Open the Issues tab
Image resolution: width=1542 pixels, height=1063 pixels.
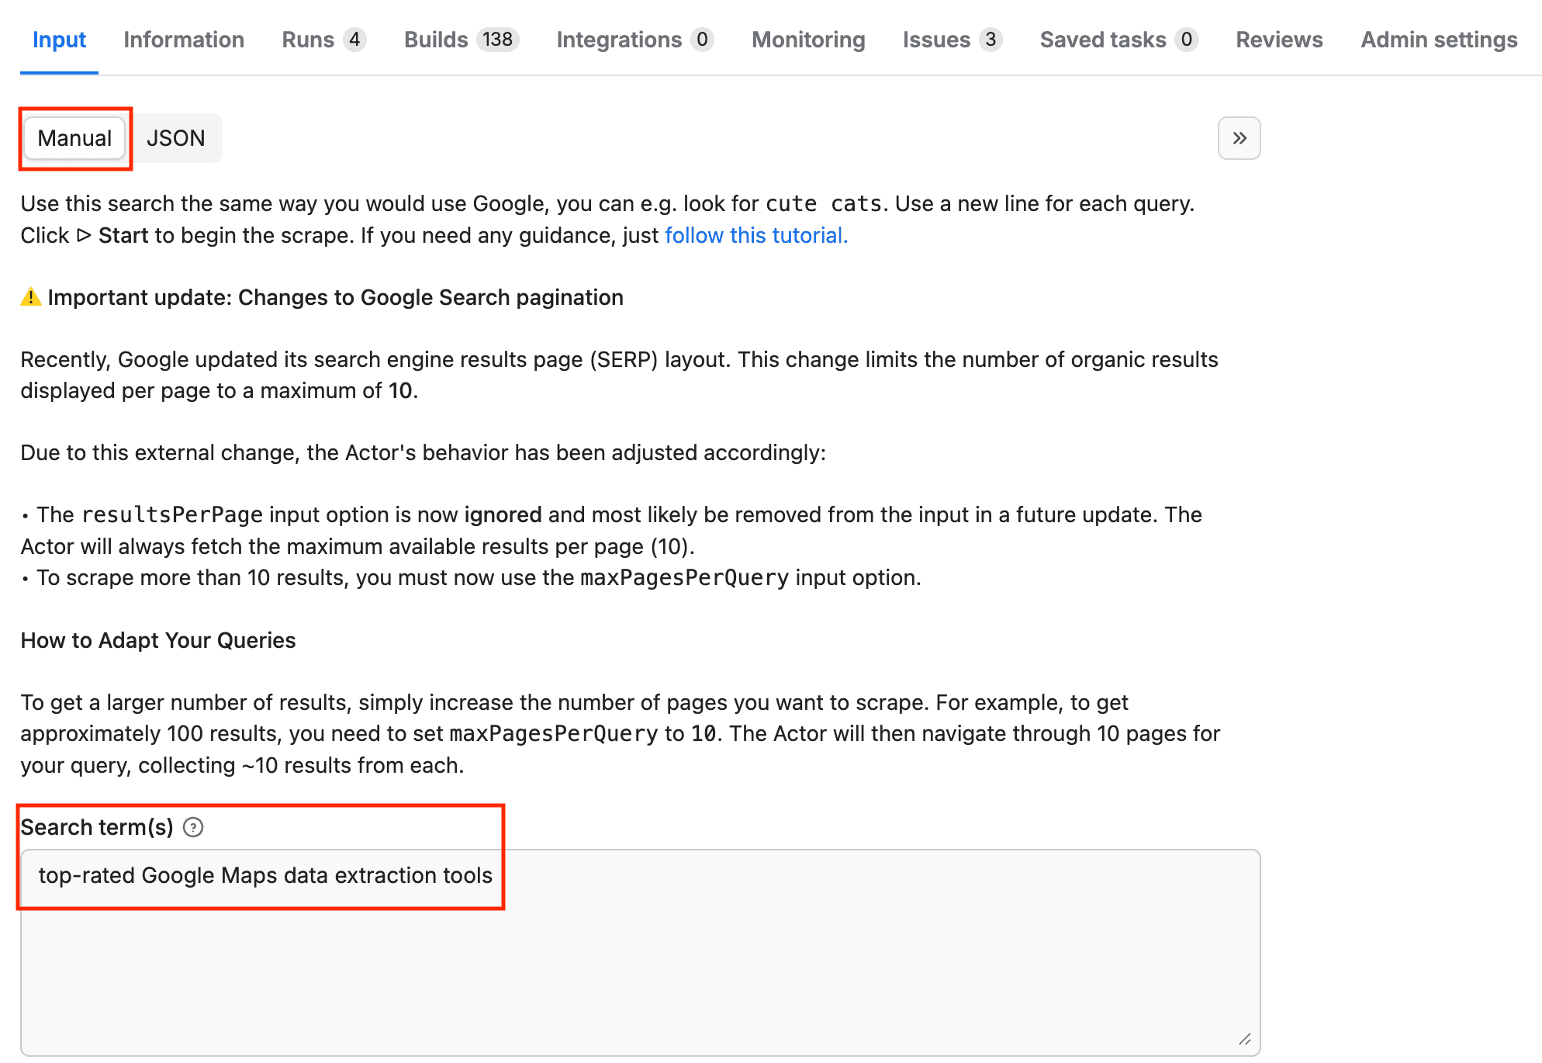click(936, 40)
